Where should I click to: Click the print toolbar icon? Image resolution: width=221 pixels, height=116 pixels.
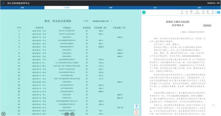tap(191, 12)
